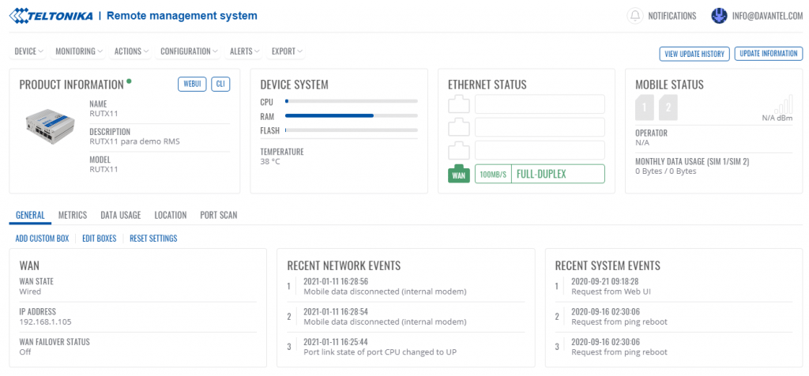
Task: Click the description RUTX11 para demo RMS
Action: [x=134, y=141]
